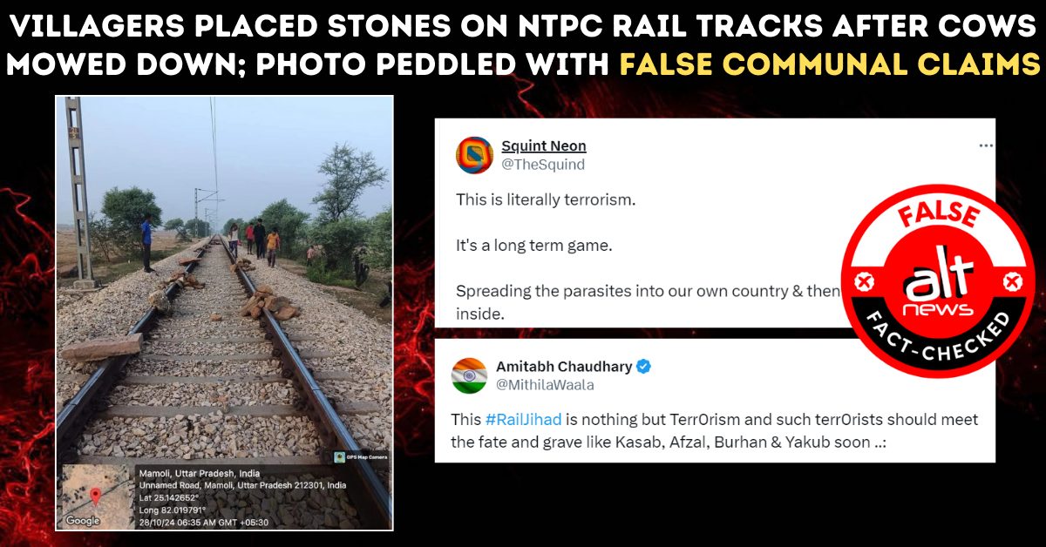Click the red map pin on the GPS map

pyautogui.click(x=96, y=496)
